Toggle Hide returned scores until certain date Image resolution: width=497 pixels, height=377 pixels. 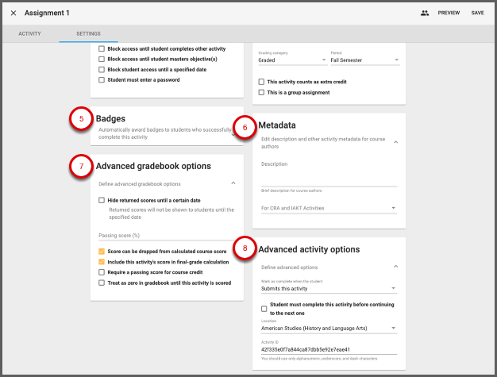coord(102,200)
